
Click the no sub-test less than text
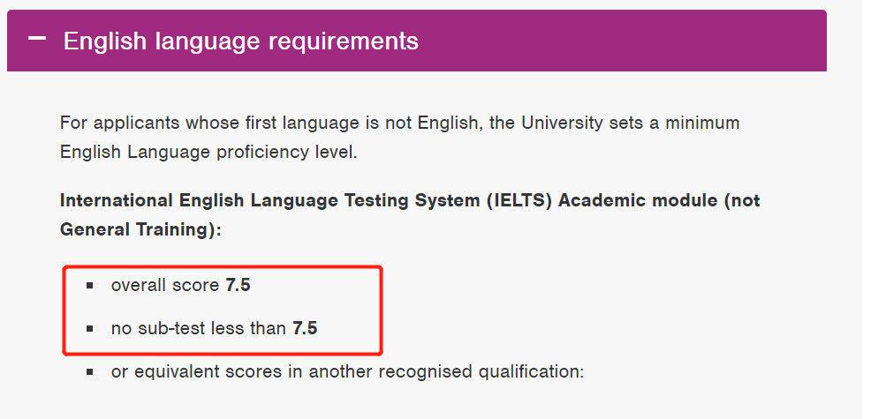pyautogui.click(x=199, y=328)
